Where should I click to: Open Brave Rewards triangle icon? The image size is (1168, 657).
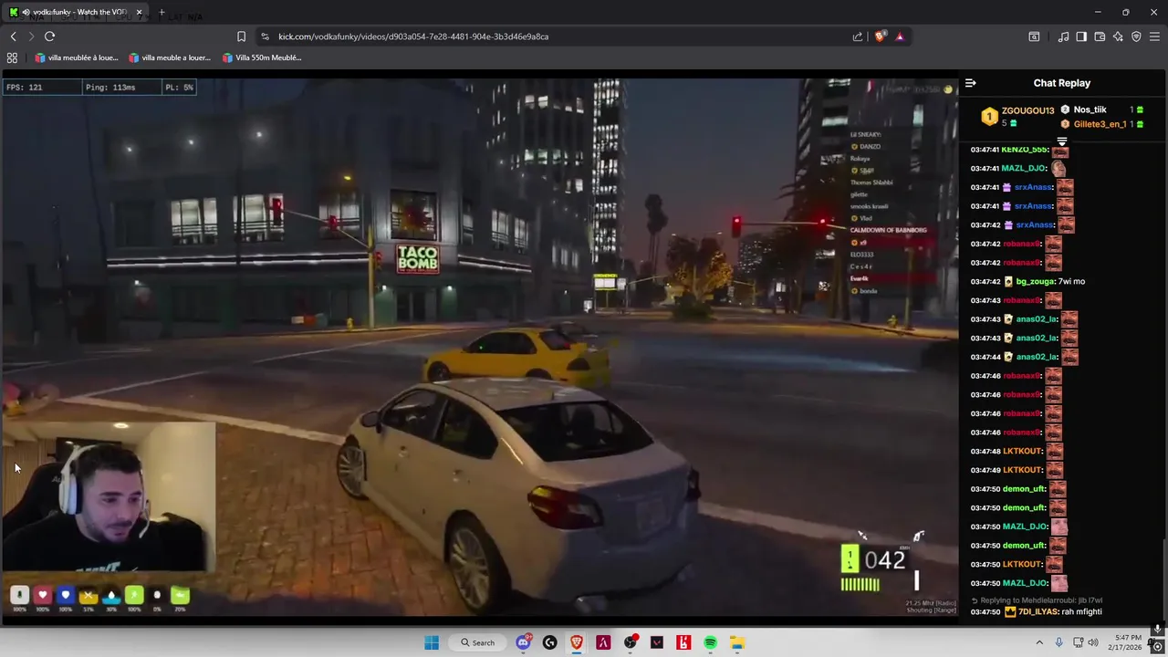point(900,36)
